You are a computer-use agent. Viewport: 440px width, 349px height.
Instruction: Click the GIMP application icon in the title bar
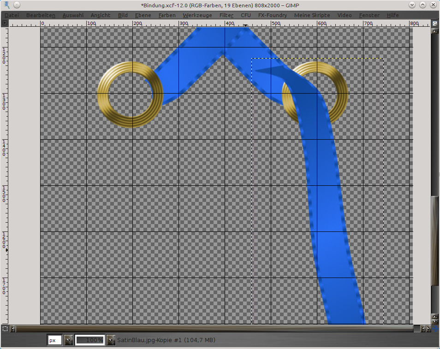[x=6, y=5]
